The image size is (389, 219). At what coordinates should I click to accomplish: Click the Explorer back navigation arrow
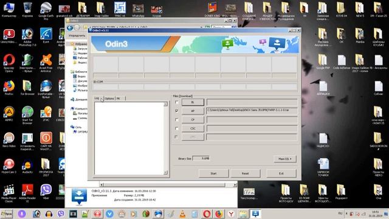[70, 28]
